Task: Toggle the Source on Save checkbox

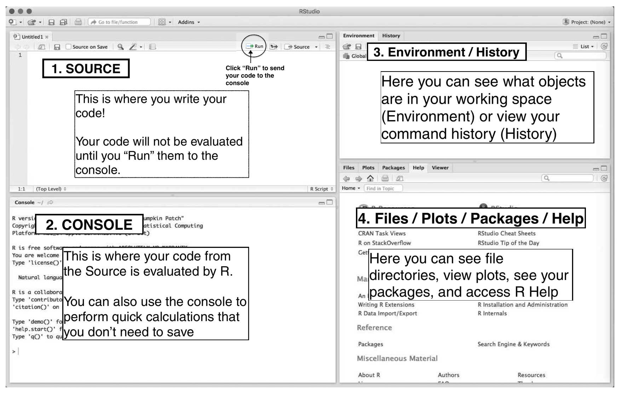Action: 69,47
